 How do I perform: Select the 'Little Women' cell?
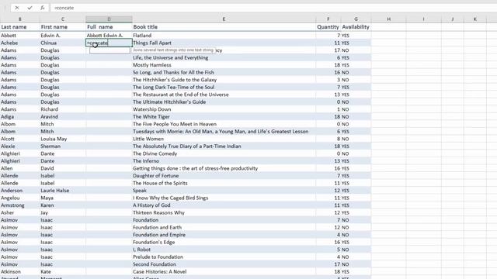tap(224, 139)
